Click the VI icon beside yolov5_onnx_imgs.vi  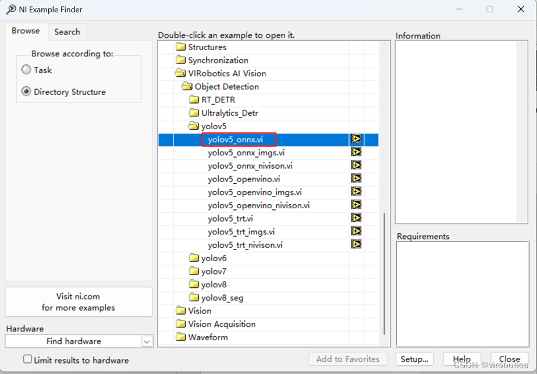356,152
